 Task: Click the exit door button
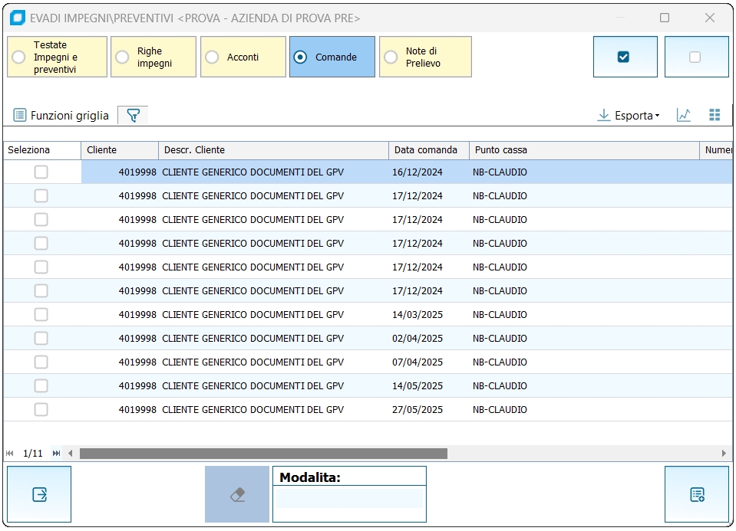39,495
